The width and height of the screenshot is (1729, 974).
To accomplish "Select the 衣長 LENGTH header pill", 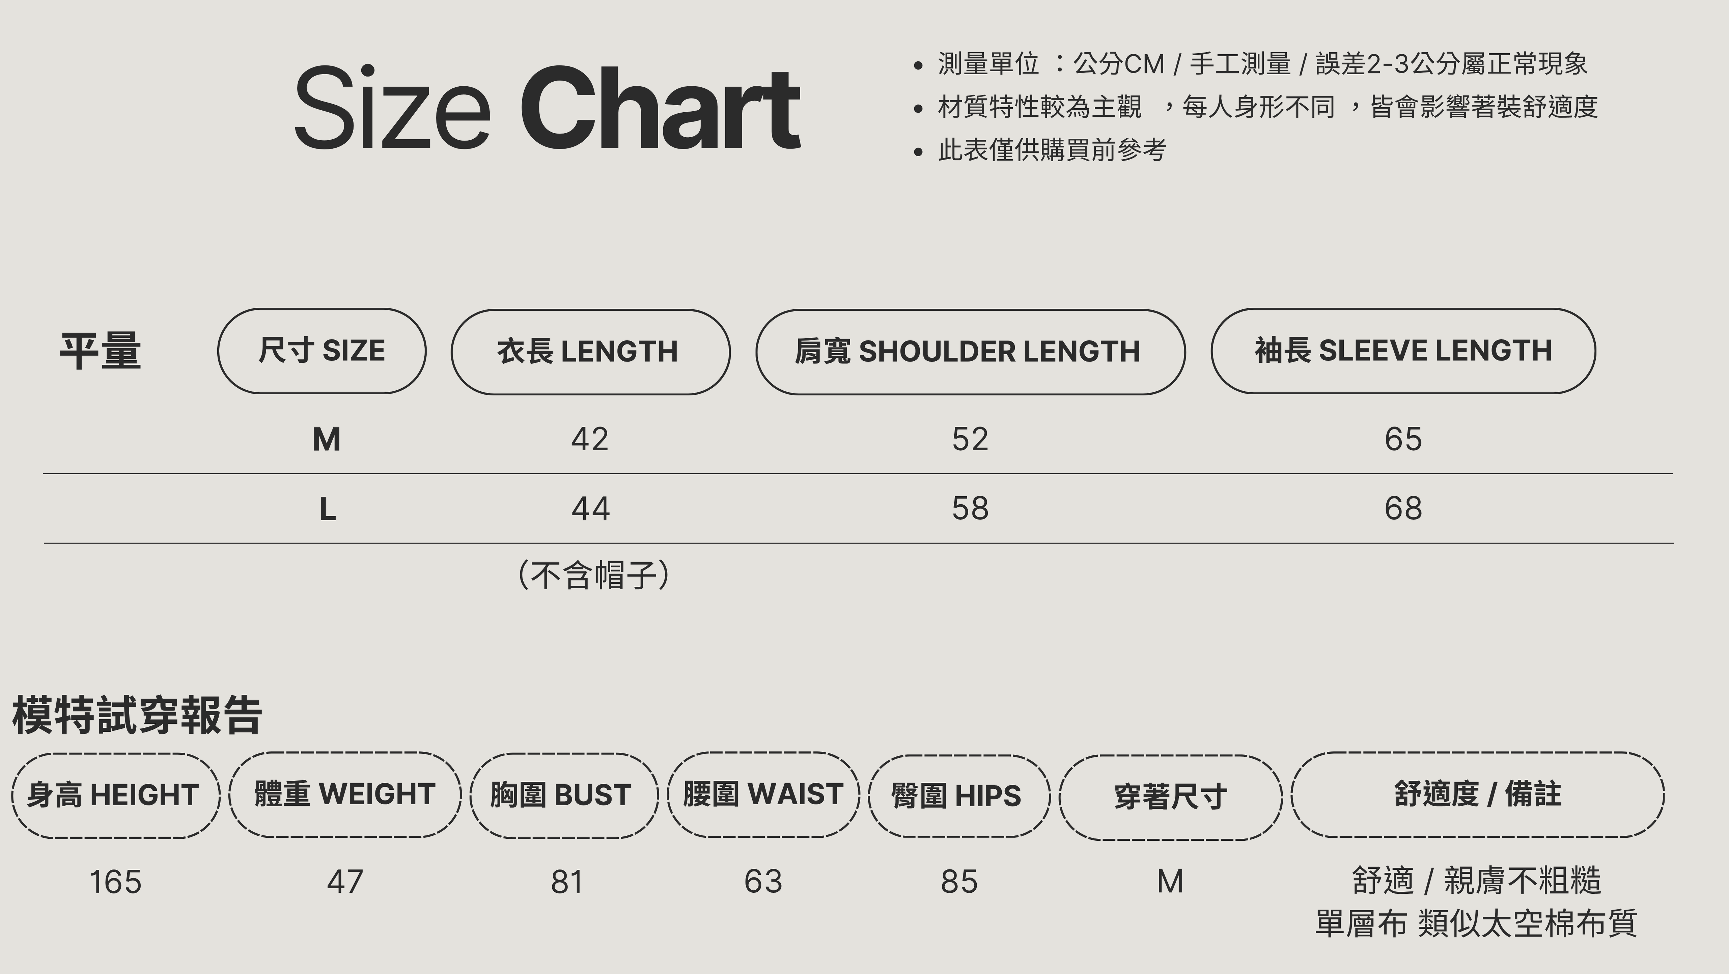I will [590, 352].
